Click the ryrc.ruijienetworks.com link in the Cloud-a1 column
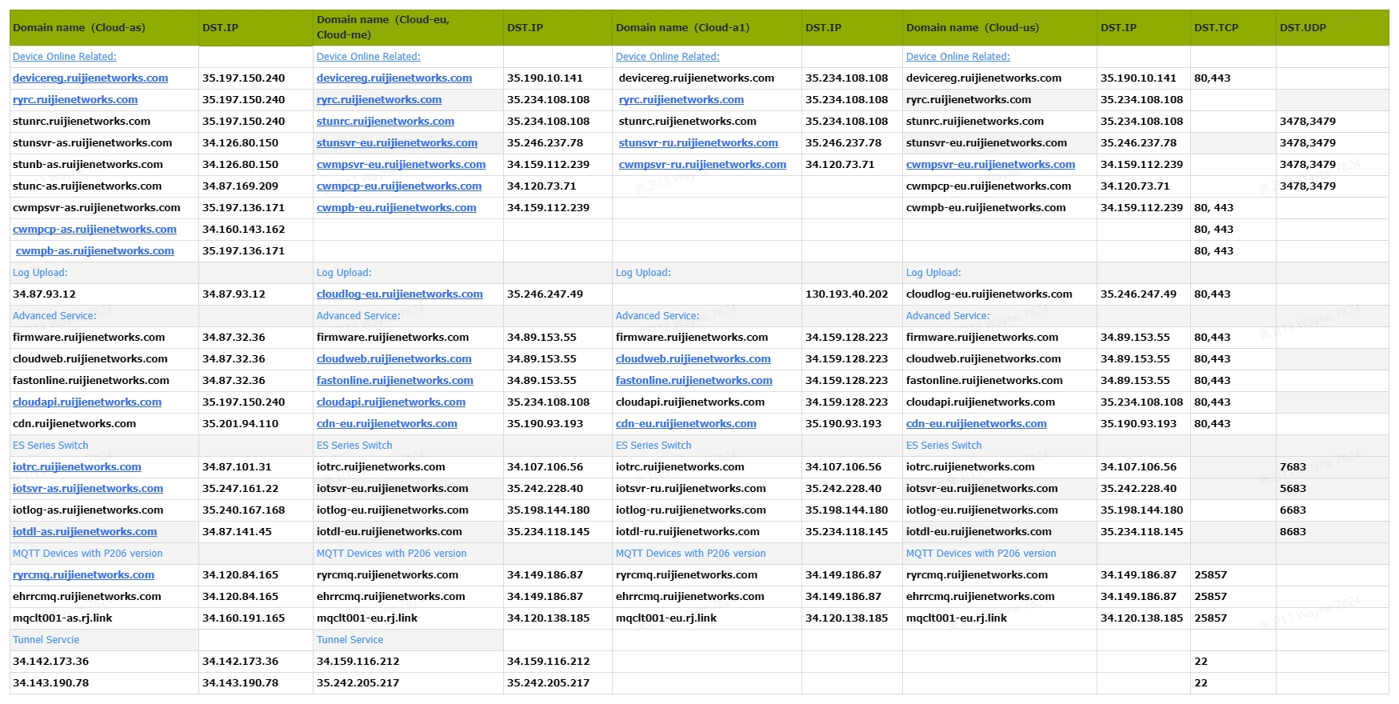The height and width of the screenshot is (704, 1399). point(682,100)
